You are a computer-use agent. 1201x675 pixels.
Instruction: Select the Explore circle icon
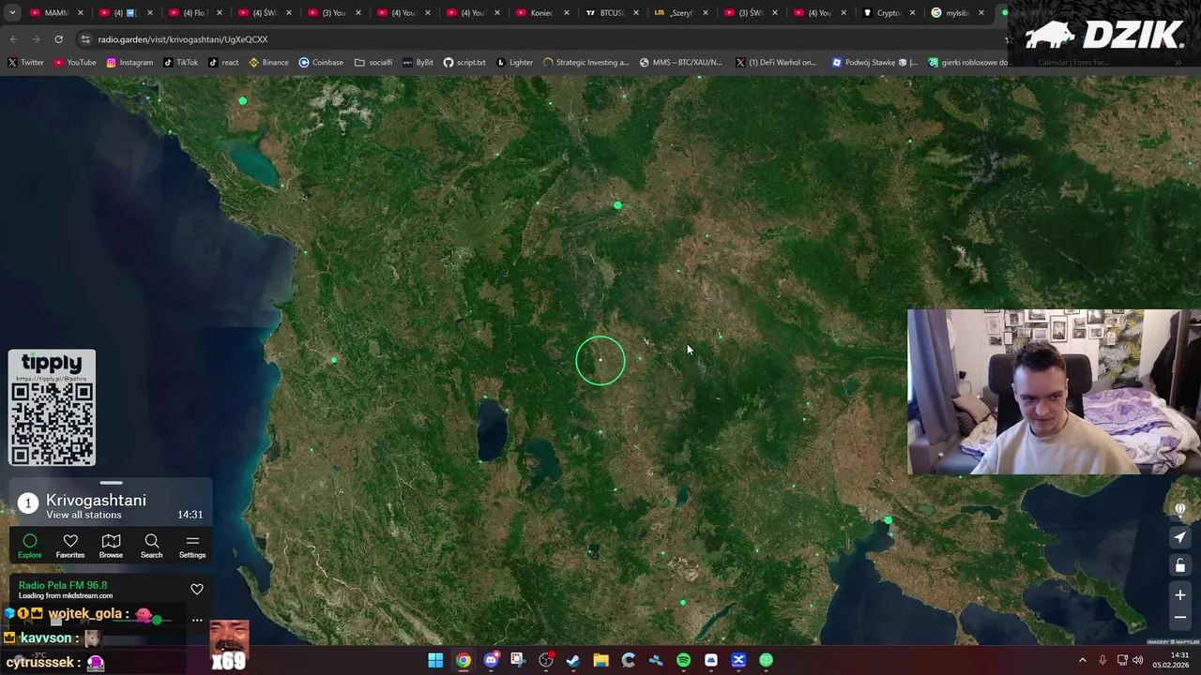(x=29, y=541)
